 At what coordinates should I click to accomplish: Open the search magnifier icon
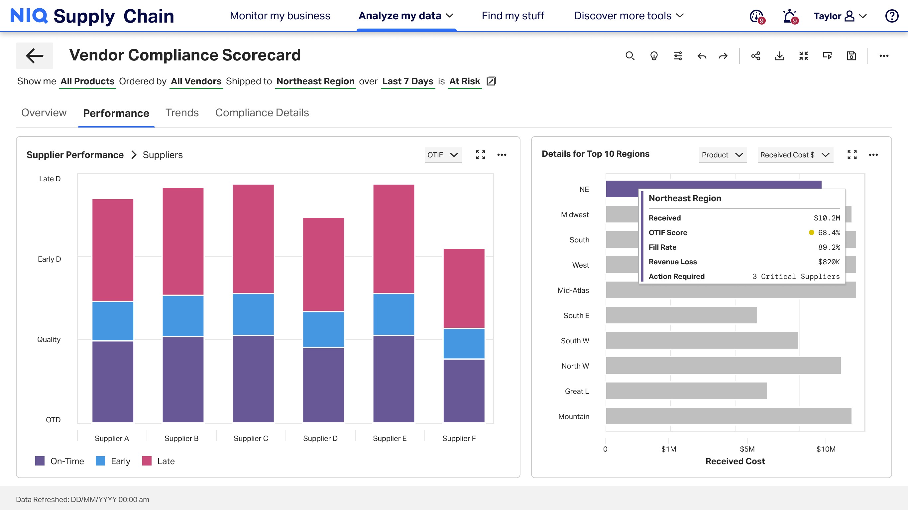point(629,56)
